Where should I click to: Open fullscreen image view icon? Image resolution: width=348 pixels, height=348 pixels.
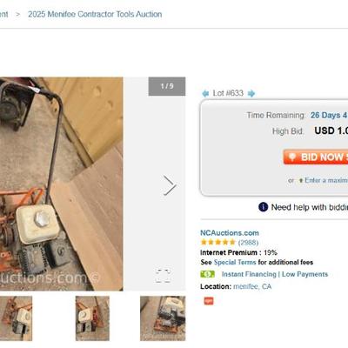coord(163,276)
